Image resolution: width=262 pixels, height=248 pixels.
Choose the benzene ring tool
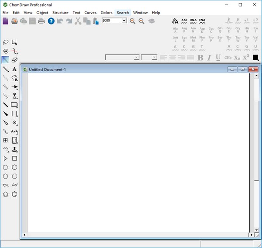[14, 194]
